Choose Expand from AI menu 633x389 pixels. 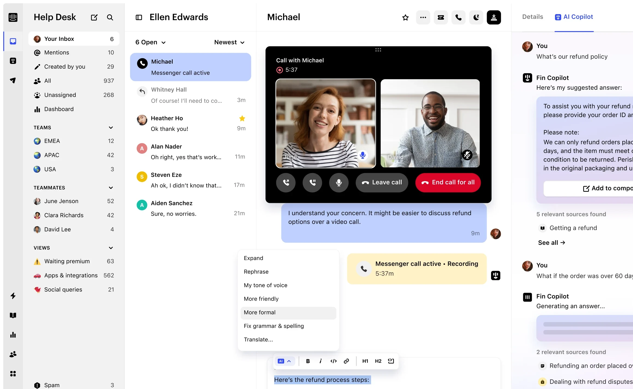(x=288, y=258)
